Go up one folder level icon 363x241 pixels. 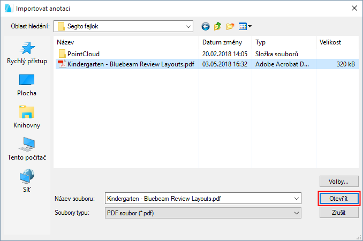[x=217, y=26]
